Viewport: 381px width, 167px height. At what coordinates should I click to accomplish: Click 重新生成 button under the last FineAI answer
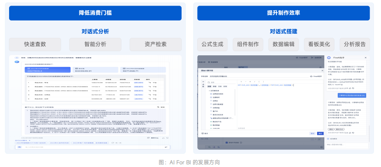339,130
